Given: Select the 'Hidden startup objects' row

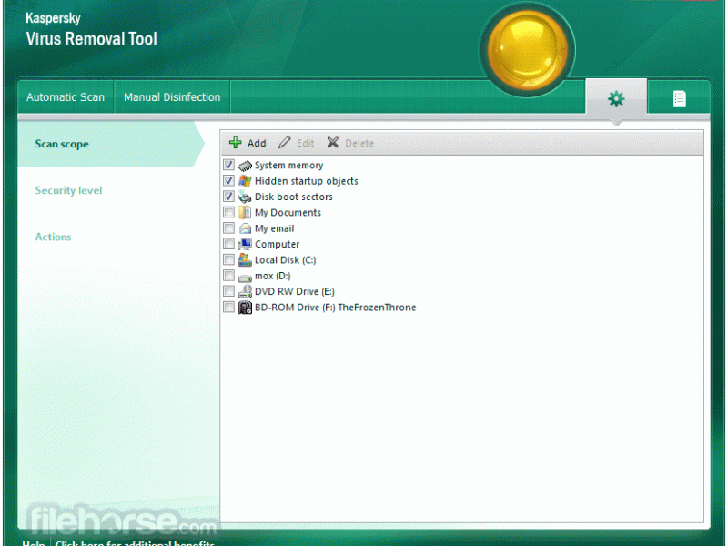Looking at the screenshot, I should tap(307, 181).
